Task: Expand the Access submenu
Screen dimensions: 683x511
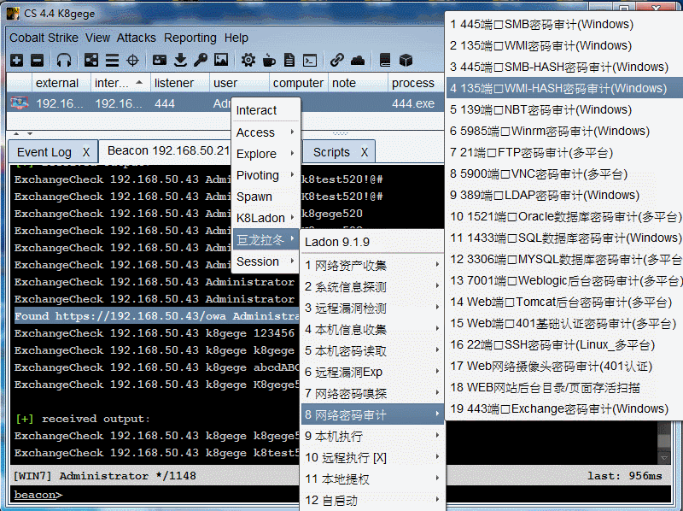Action: [x=266, y=132]
